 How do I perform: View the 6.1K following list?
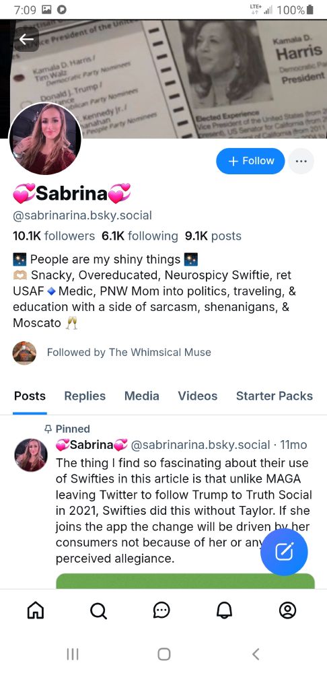(x=139, y=236)
